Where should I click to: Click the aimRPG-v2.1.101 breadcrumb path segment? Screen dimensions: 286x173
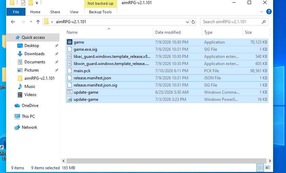[x=71, y=22]
